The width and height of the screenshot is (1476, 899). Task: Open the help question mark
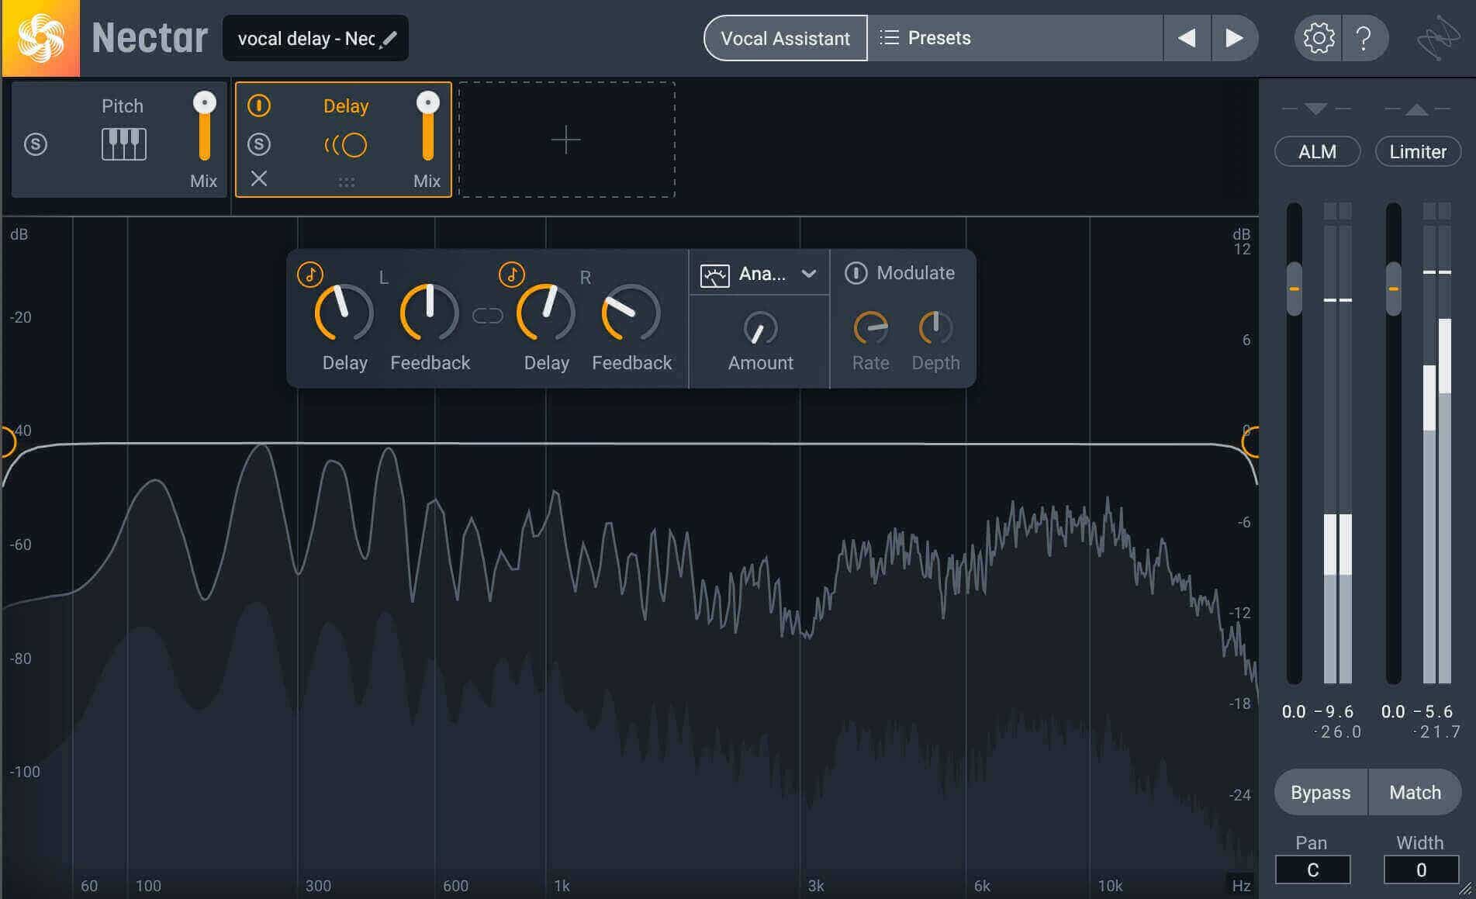1364,38
